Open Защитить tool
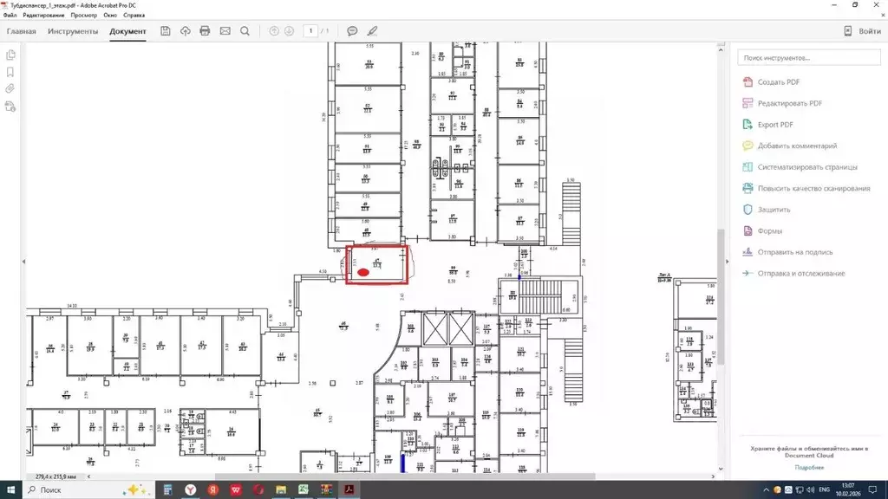888x499 pixels. point(766,210)
